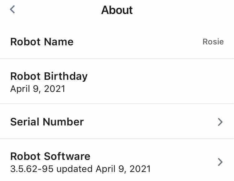Open the "Robot Software" heading
Screen dimensions: 234x181
coord(50,156)
